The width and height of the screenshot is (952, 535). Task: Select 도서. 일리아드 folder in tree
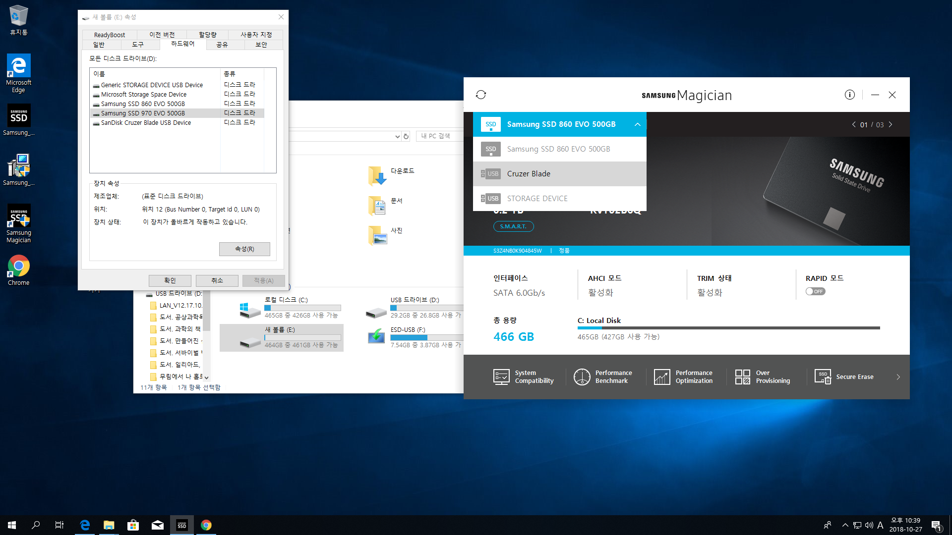[x=177, y=365]
